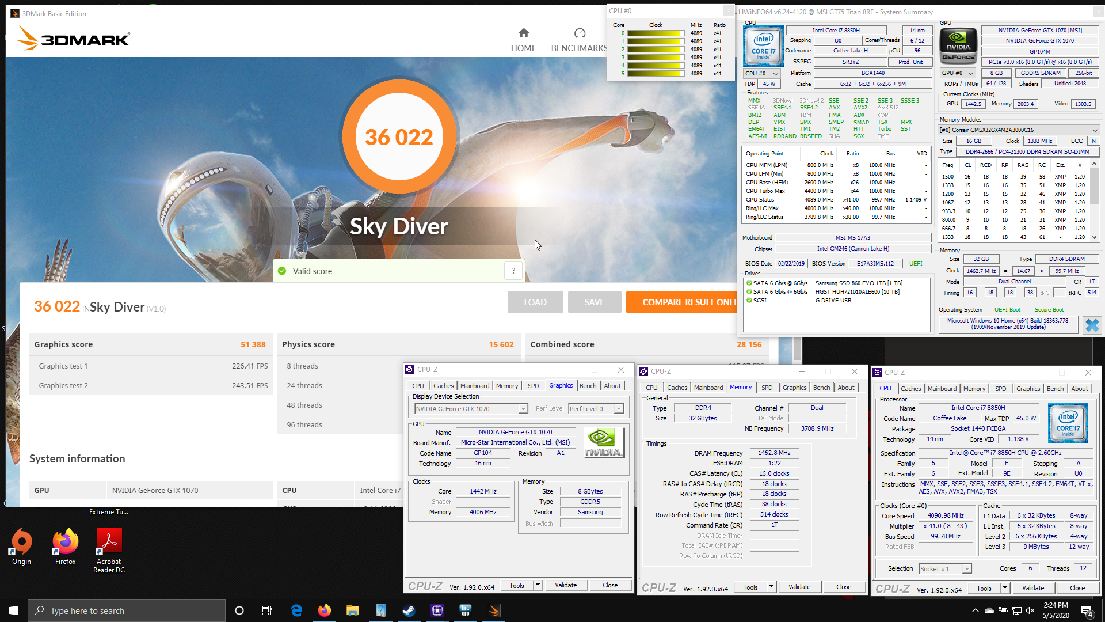Open the Socket #1 Selection dropdown in CPU-Z

click(945, 569)
